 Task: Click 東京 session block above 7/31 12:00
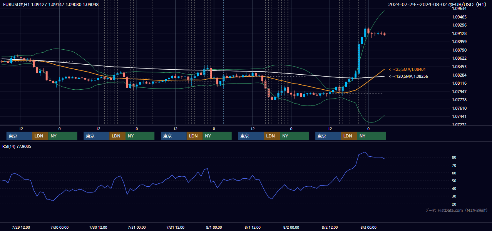point(174,136)
